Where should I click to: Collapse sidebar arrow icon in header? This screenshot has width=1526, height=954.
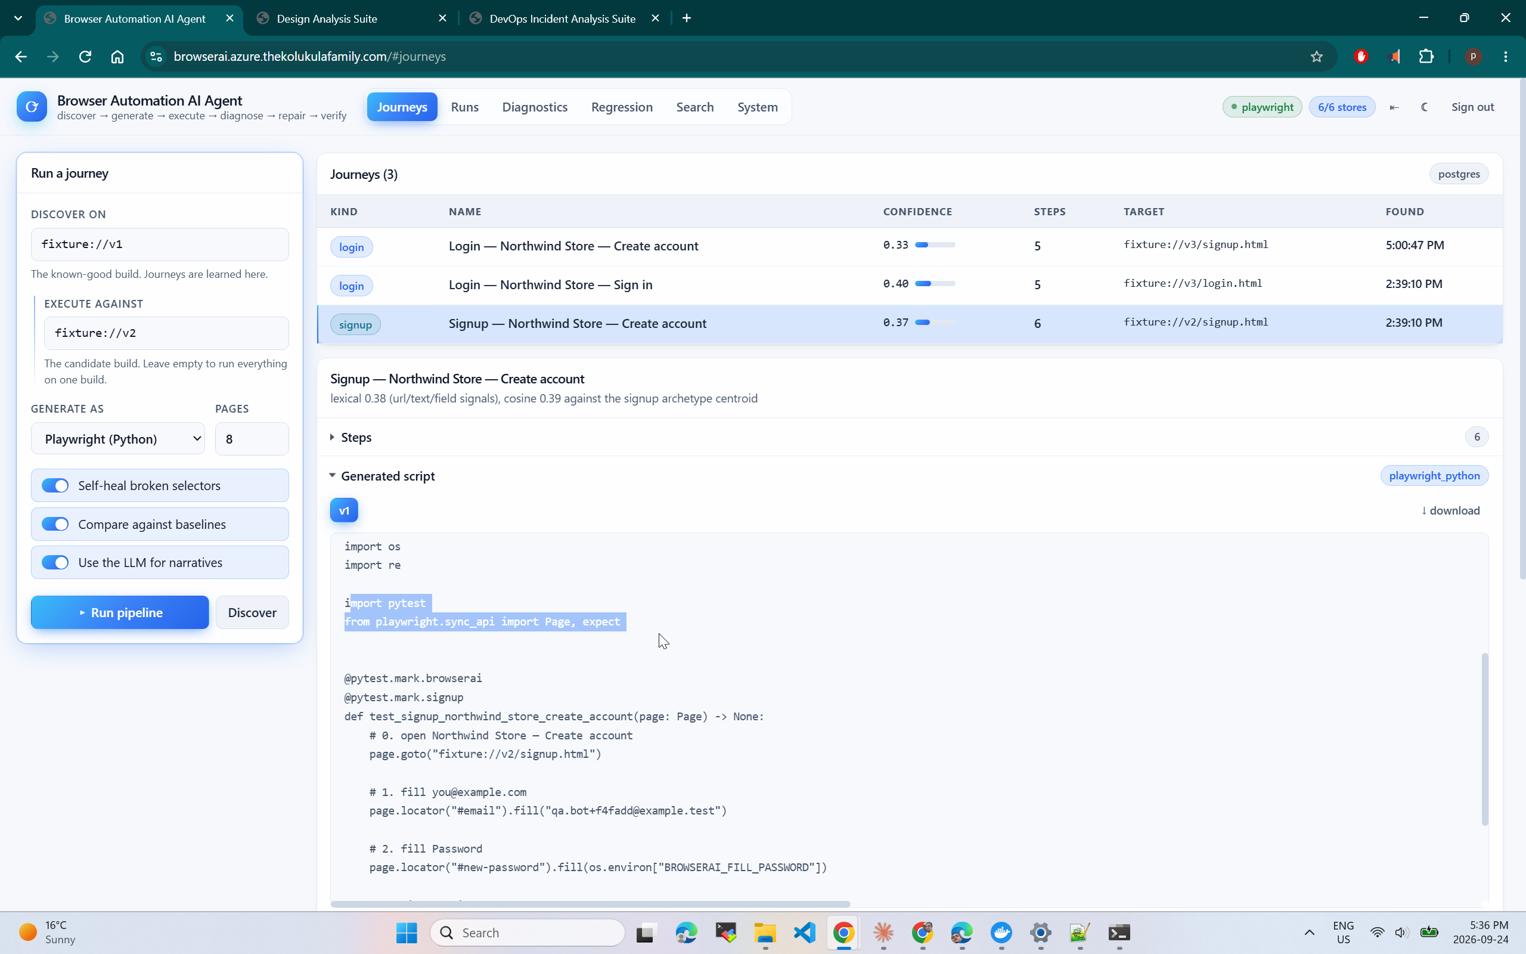point(1394,107)
